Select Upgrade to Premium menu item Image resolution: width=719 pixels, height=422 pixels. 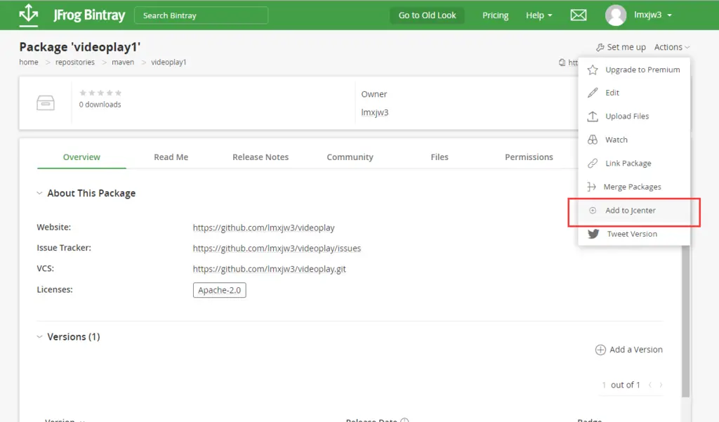634,70
